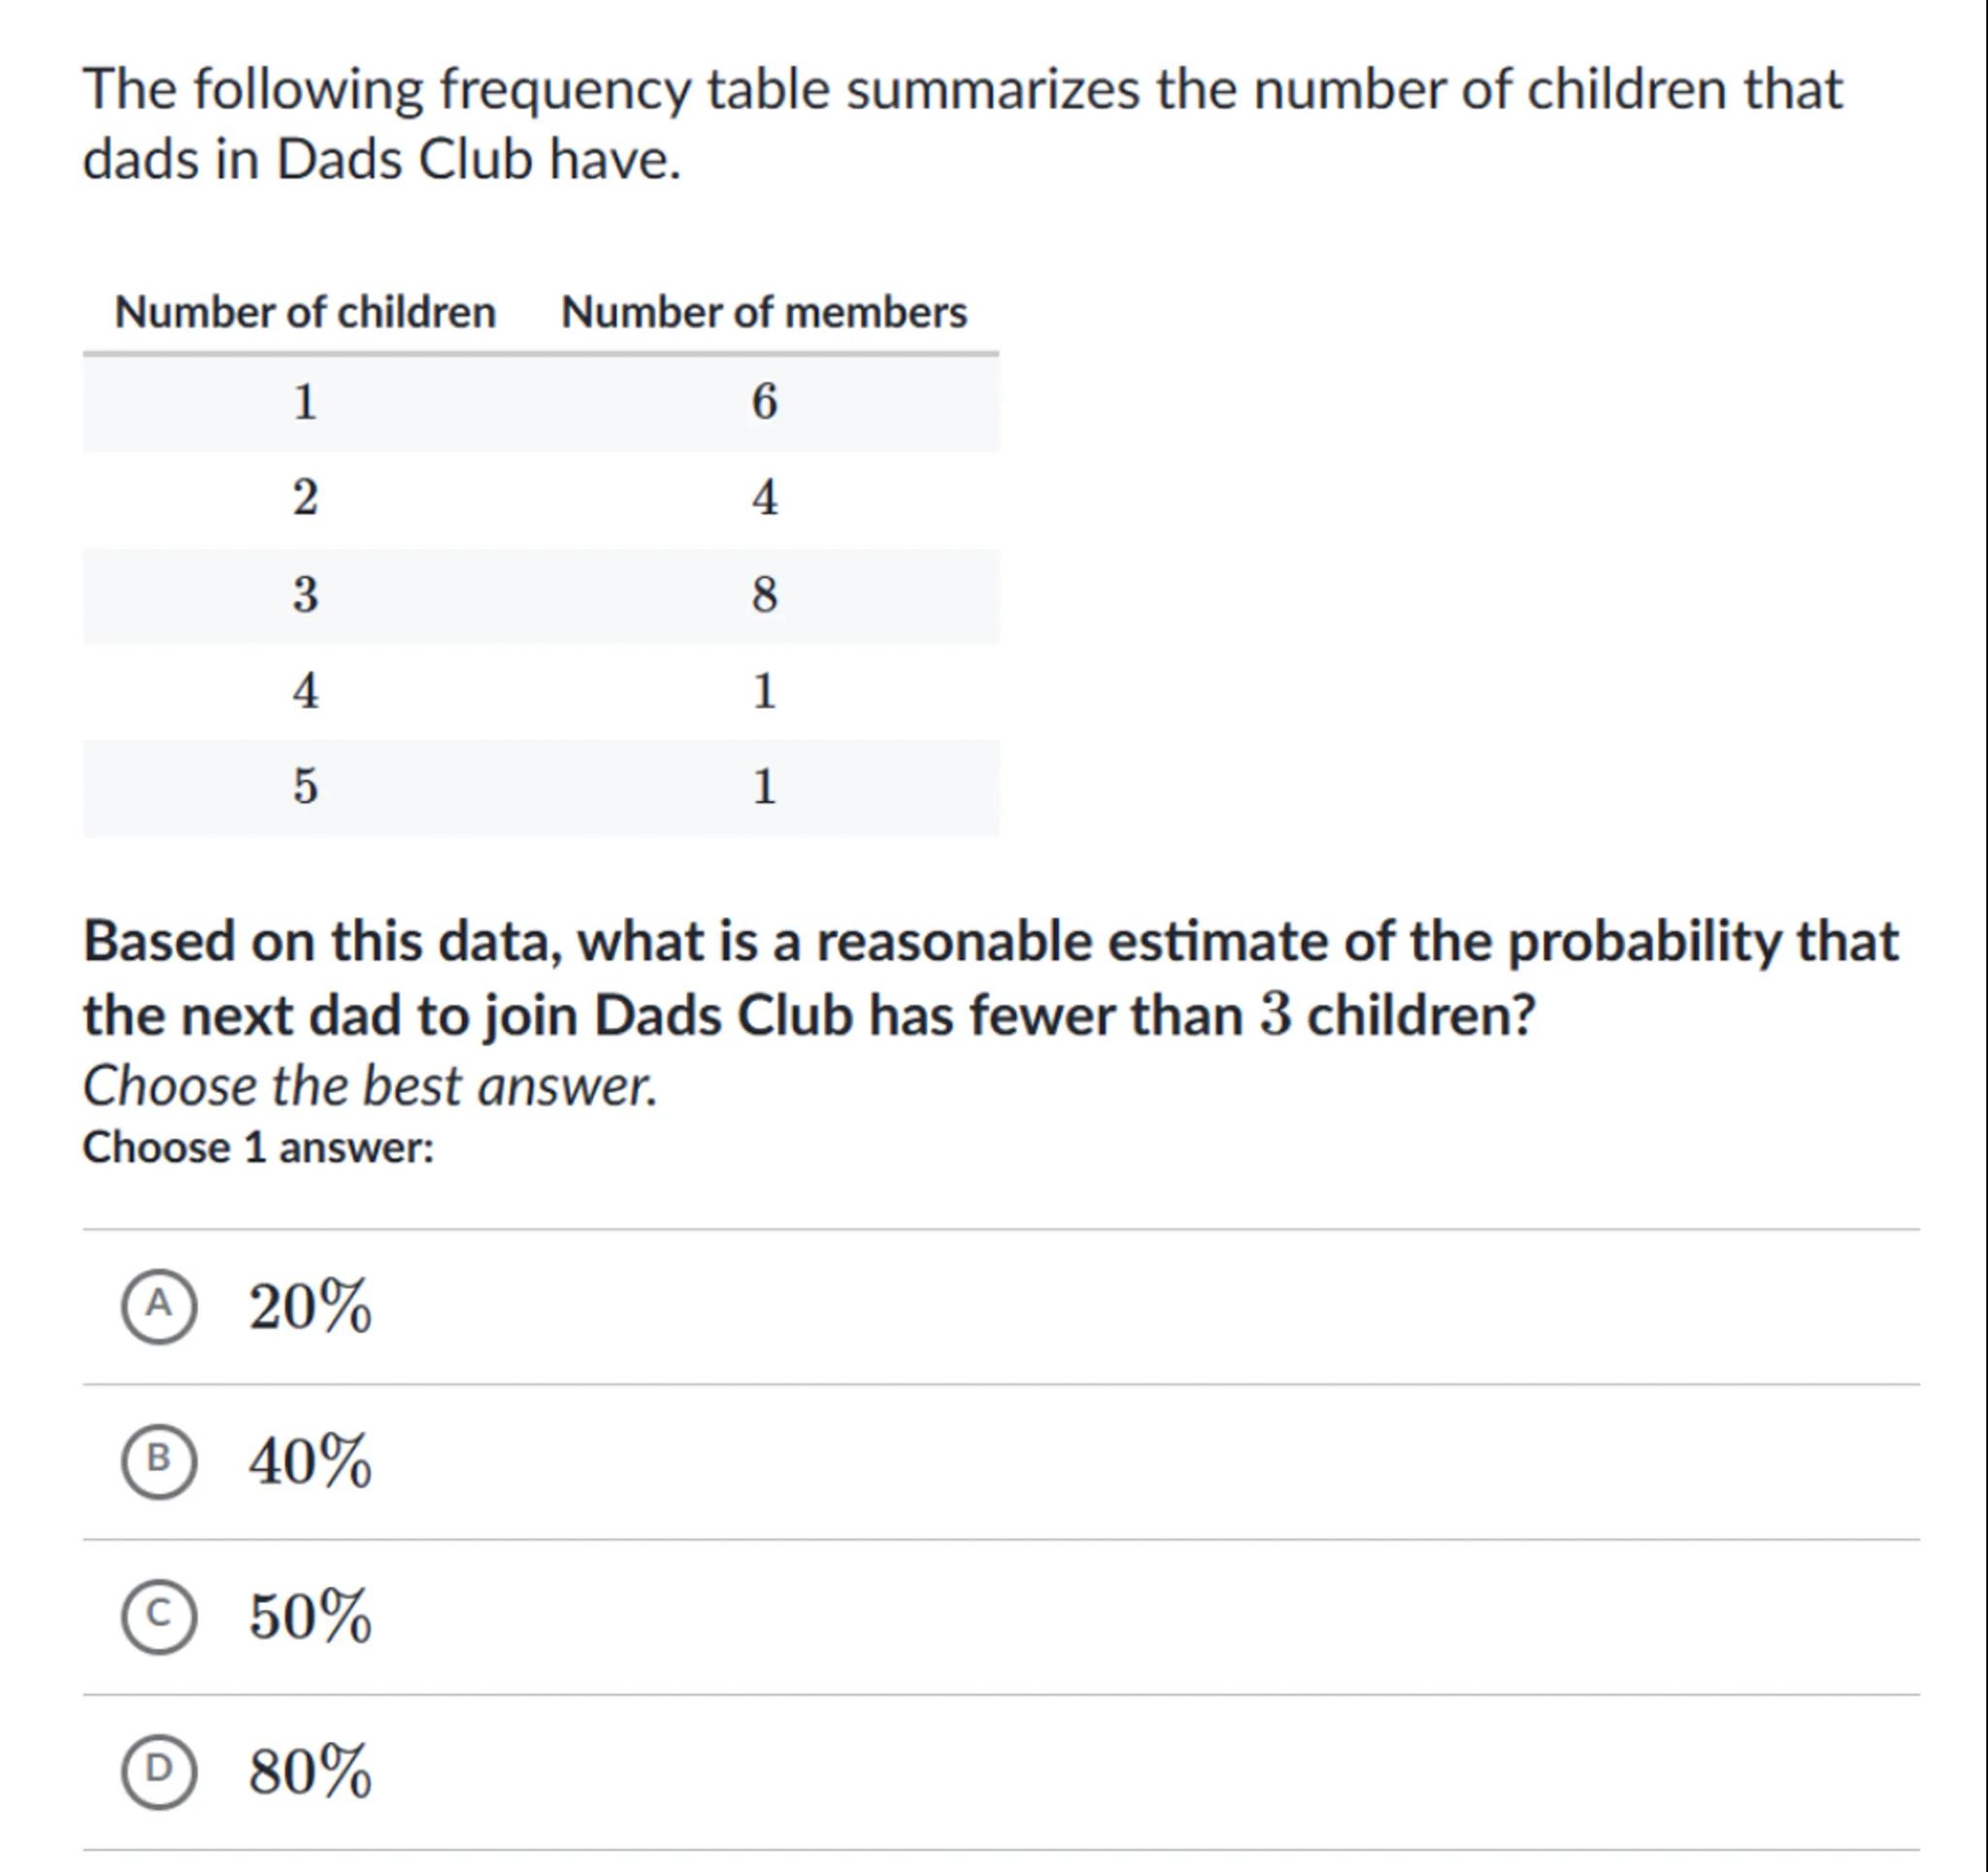Click the 20% answer text
The height and width of the screenshot is (1872, 1988).
tap(310, 1306)
